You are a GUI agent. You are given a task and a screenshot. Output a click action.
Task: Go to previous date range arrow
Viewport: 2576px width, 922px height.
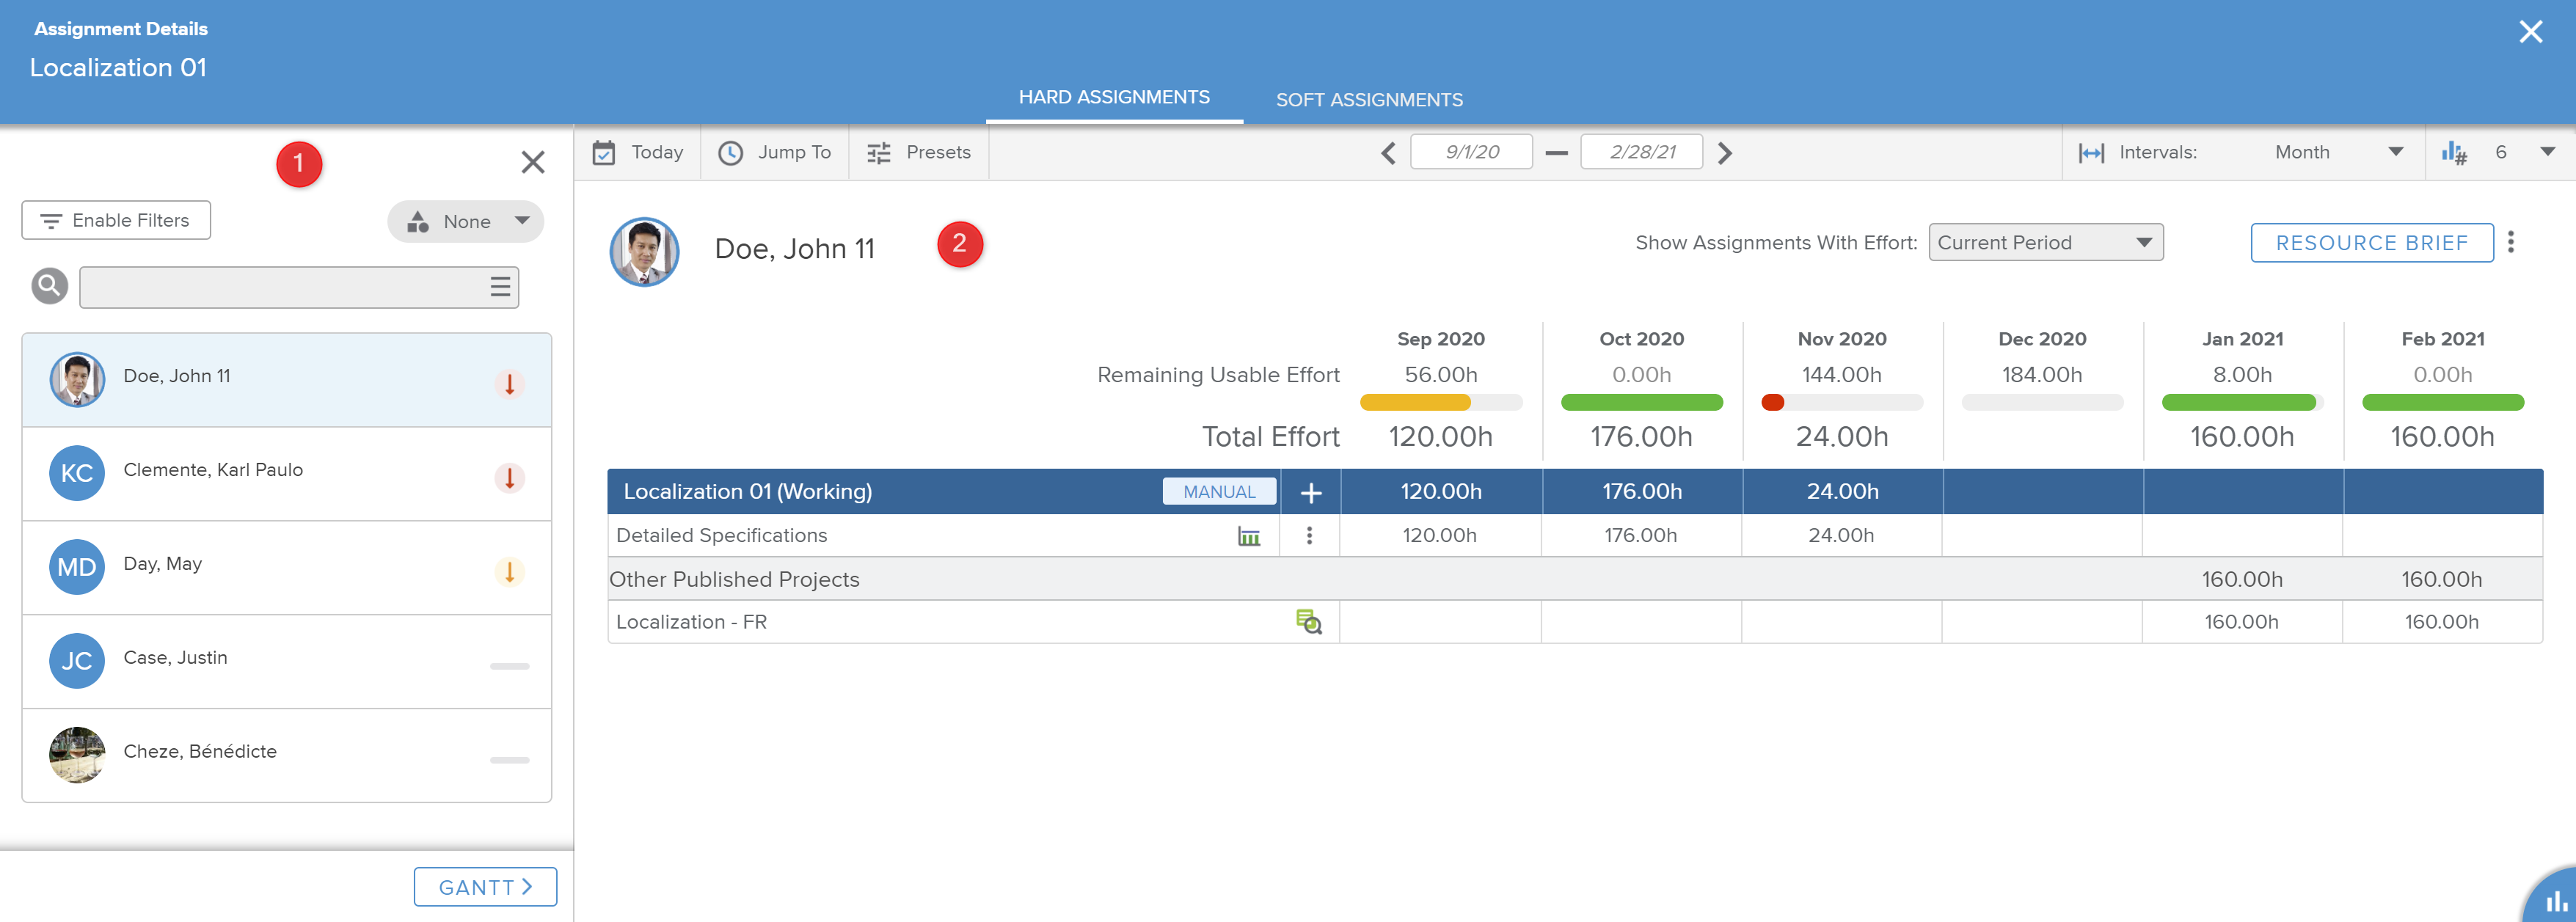click(x=1388, y=153)
